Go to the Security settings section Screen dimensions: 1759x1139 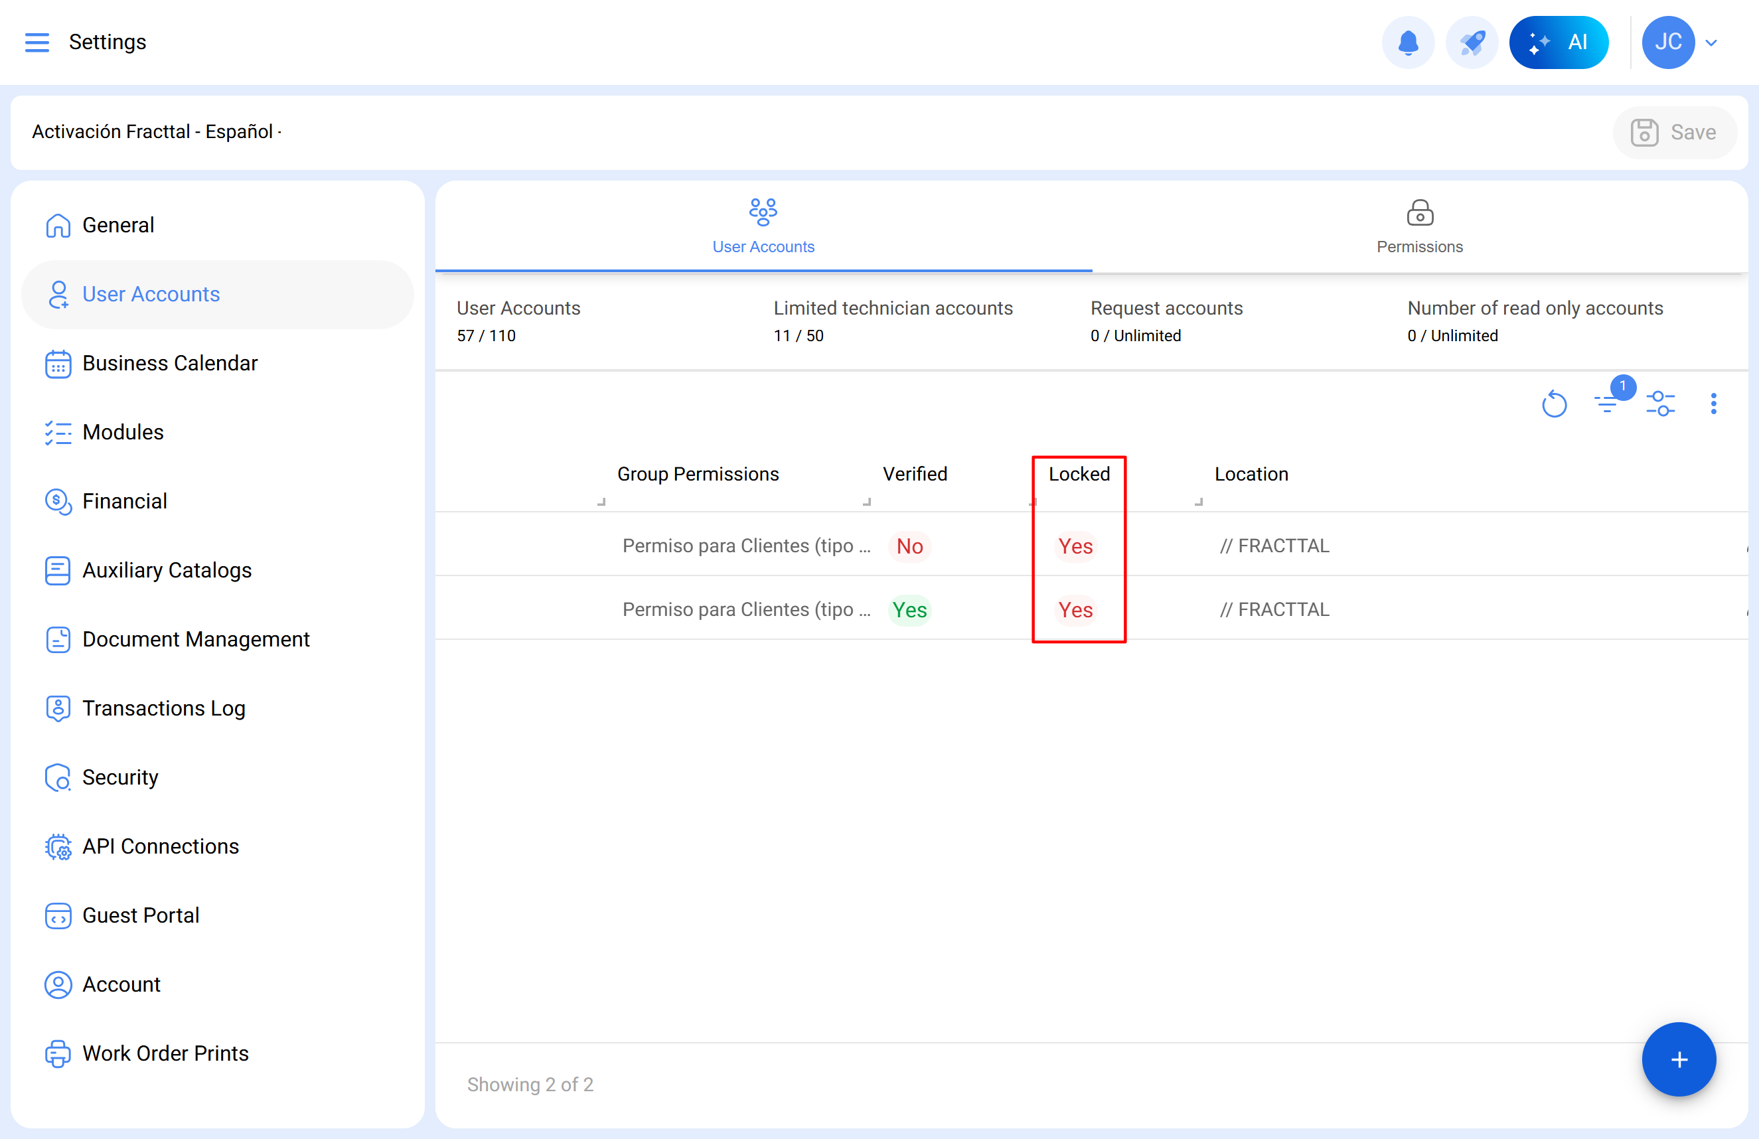pos(119,777)
